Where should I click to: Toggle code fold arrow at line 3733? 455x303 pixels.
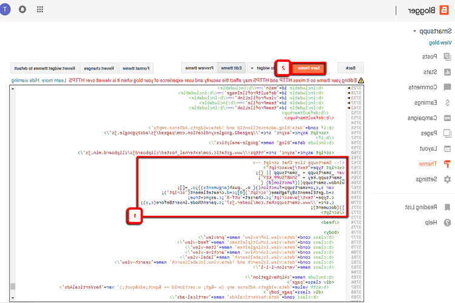tap(348, 98)
